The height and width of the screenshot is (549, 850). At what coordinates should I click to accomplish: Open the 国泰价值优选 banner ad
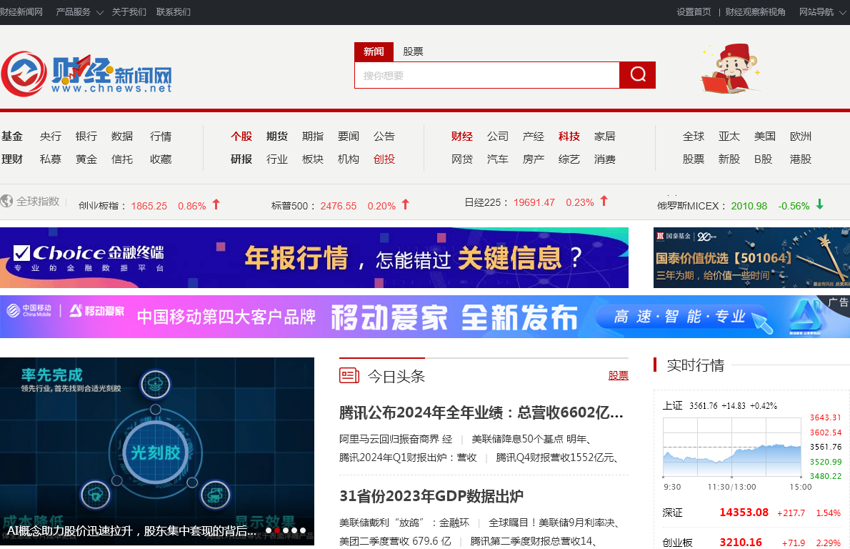(752, 257)
